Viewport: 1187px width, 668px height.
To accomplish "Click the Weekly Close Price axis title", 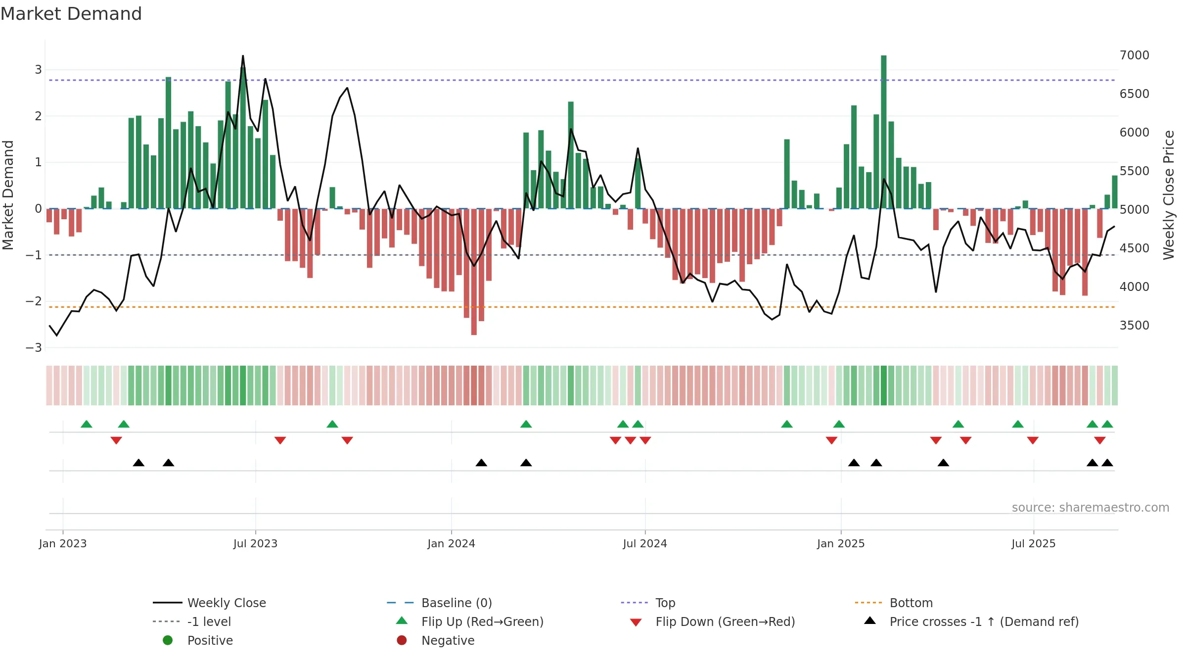I will coord(1169,195).
